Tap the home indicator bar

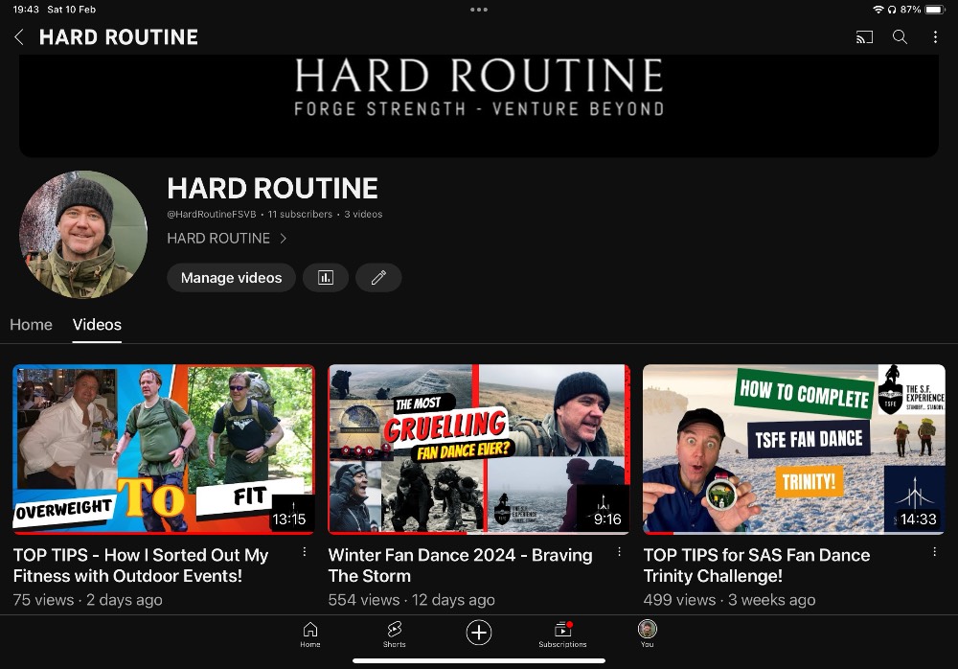(x=479, y=660)
